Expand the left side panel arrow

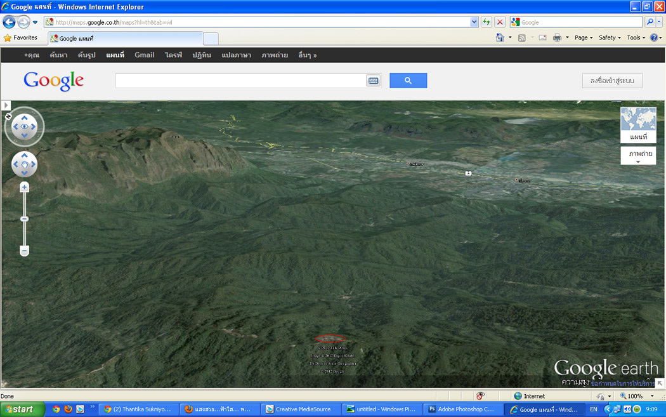pyautogui.click(x=6, y=105)
